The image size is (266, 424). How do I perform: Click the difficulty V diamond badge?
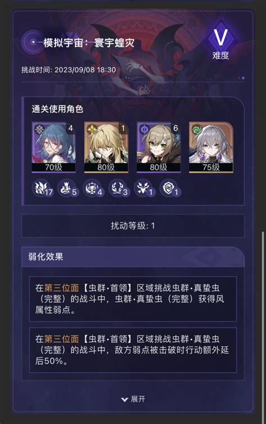[221, 38]
